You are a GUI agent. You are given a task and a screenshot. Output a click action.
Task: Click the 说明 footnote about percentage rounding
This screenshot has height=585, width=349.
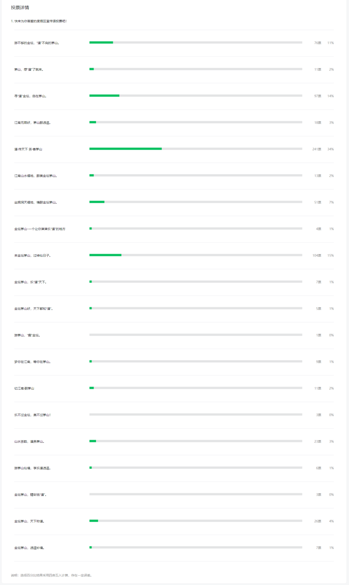pos(51,575)
